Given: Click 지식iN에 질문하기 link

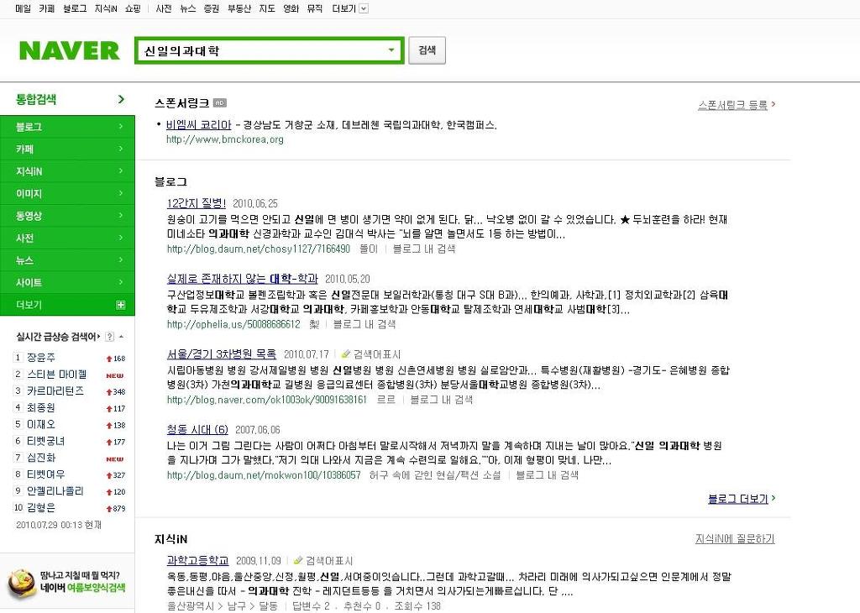Looking at the screenshot, I should click(x=735, y=539).
